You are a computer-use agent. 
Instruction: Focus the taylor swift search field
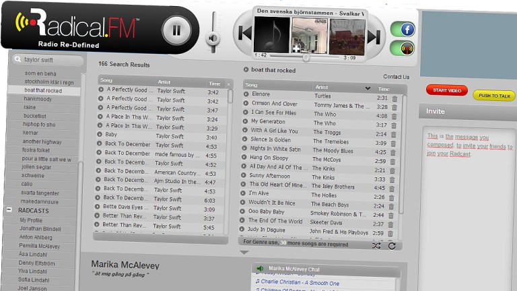coord(48,60)
